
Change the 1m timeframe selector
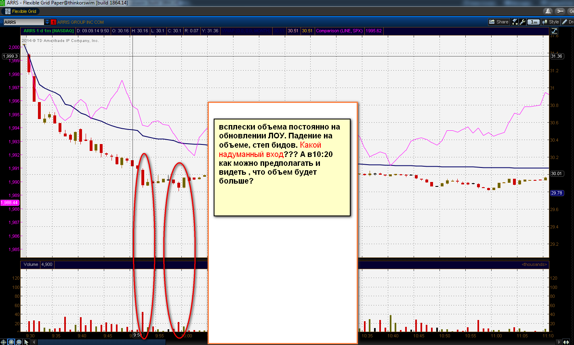click(x=534, y=22)
